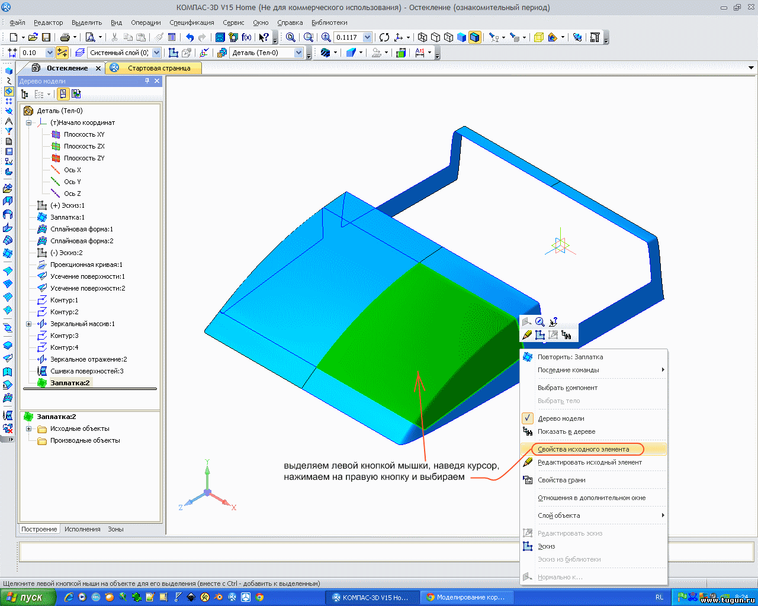This screenshot has height=606, width=758.
Task: Select the half-tone shaded display icon
Action: 461,37
